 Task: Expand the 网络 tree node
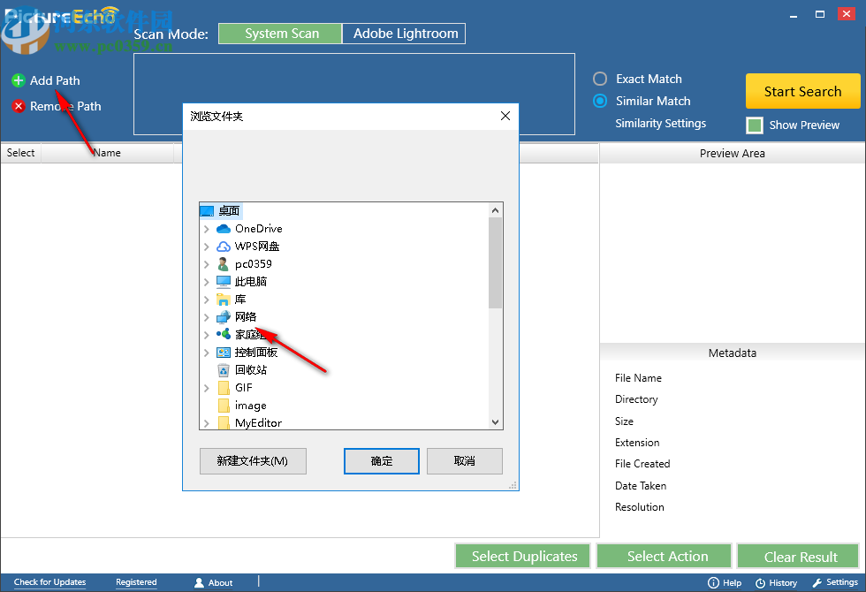207,317
